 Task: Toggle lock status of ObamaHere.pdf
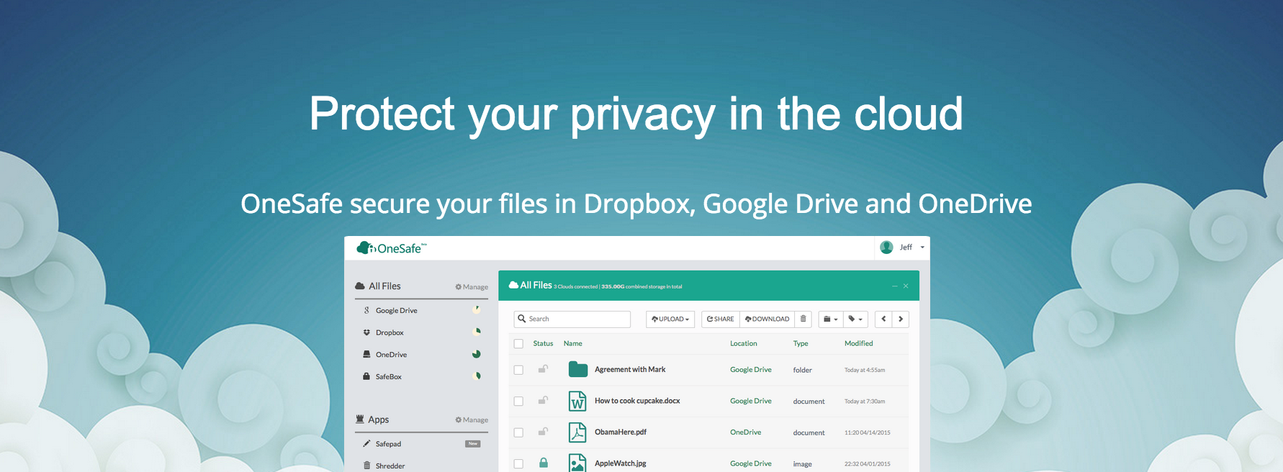click(544, 432)
